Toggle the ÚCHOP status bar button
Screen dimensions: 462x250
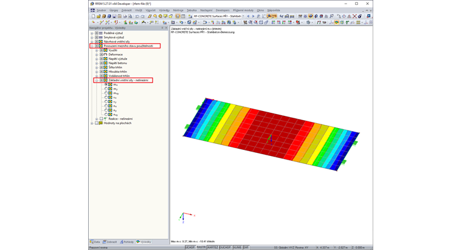pyautogui.click(x=190, y=248)
